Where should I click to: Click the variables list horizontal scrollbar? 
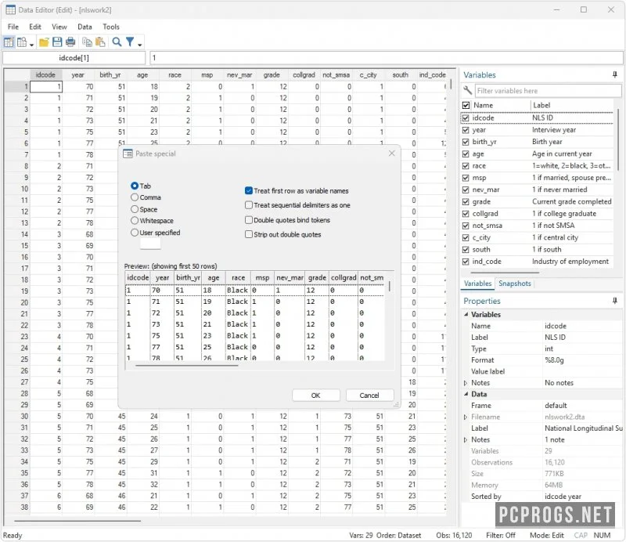click(x=505, y=273)
